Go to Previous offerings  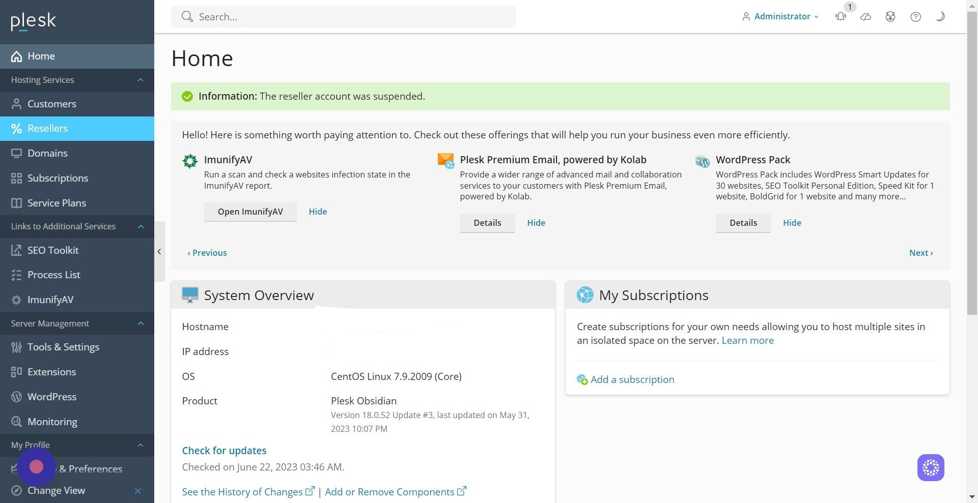pyautogui.click(x=207, y=253)
